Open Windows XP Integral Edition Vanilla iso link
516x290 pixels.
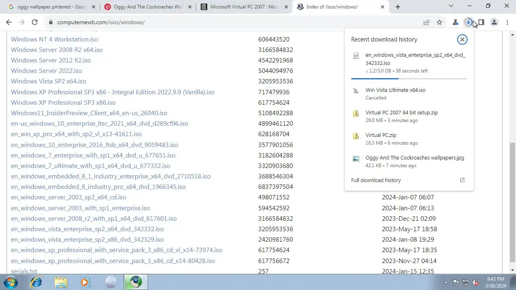click(x=113, y=92)
